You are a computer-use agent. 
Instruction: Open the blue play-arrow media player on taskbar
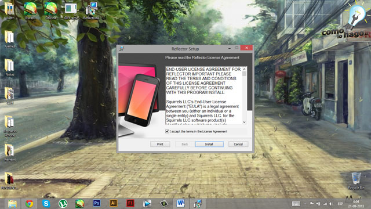tap(147, 204)
